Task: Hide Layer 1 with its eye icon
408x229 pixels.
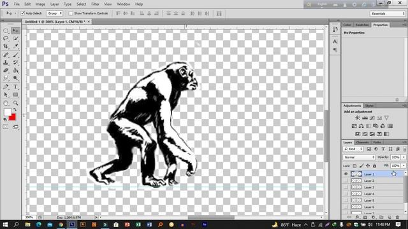Action: click(x=346, y=174)
